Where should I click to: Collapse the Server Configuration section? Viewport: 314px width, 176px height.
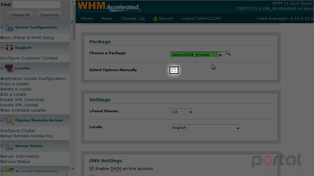(x=2, y=27)
